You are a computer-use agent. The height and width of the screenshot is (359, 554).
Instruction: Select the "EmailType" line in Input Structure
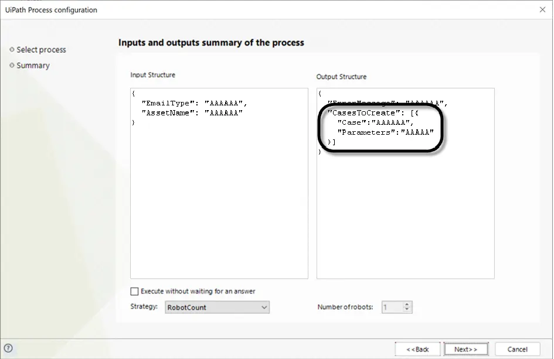194,103
